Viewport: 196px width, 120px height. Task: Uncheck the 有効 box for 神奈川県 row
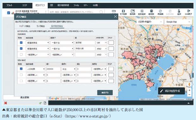tap(21, 48)
